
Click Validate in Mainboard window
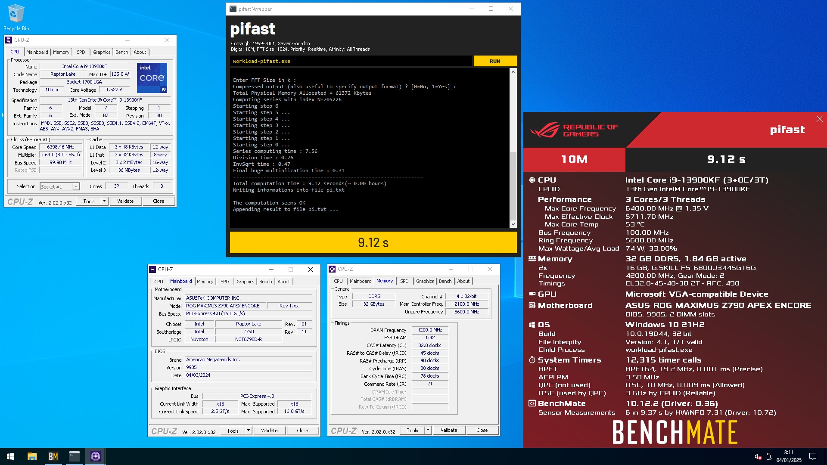(x=269, y=431)
